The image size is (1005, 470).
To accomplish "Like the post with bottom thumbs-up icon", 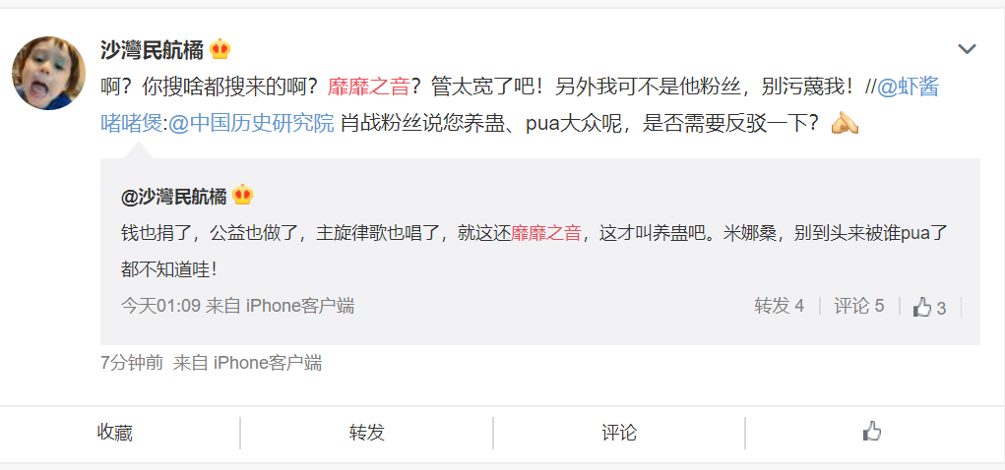I will 872,433.
